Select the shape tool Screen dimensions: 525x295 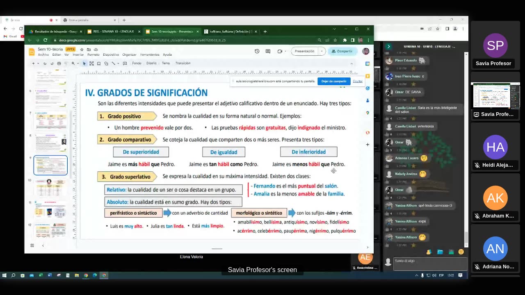tap(106, 63)
